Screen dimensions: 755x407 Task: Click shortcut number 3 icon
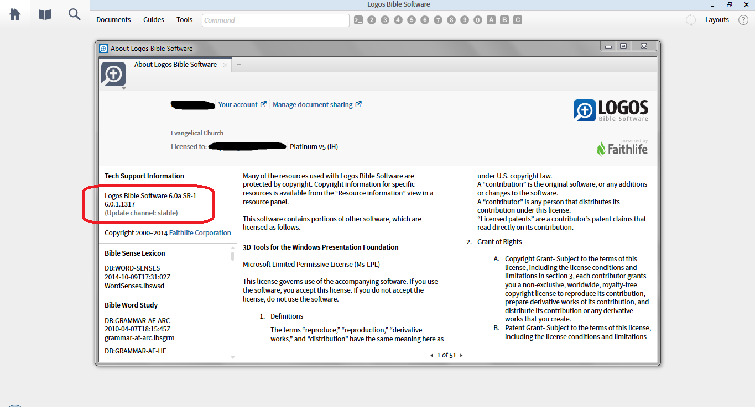coord(385,20)
